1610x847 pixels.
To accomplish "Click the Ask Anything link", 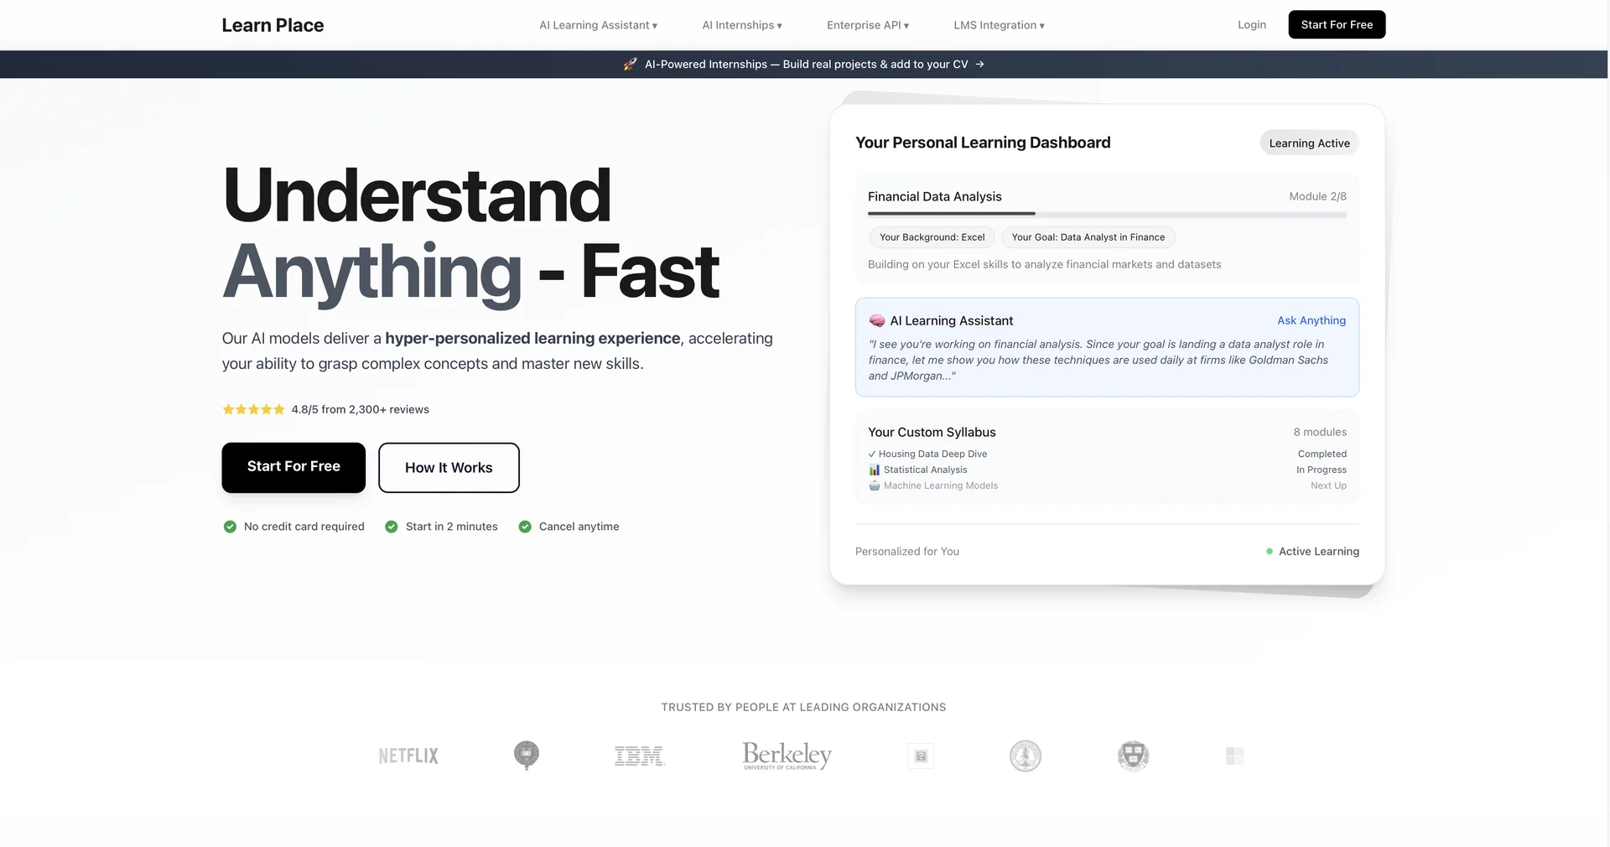I will (1311, 320).
